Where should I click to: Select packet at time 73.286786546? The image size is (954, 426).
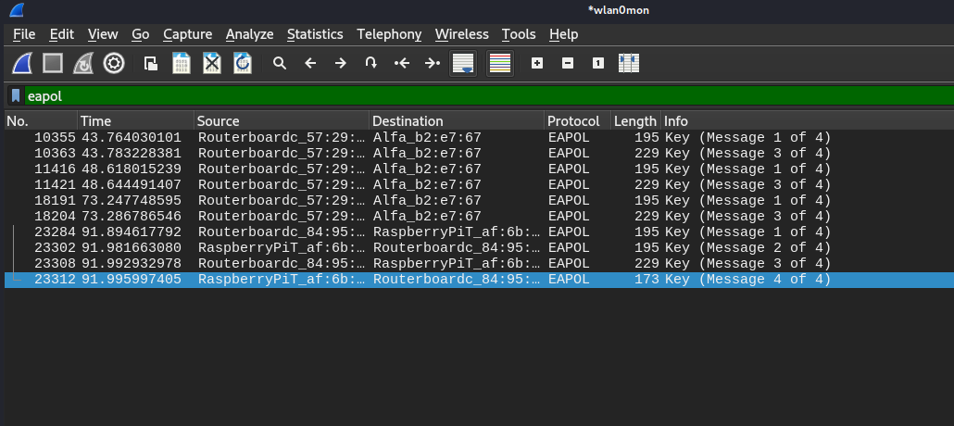click(479, 217)
